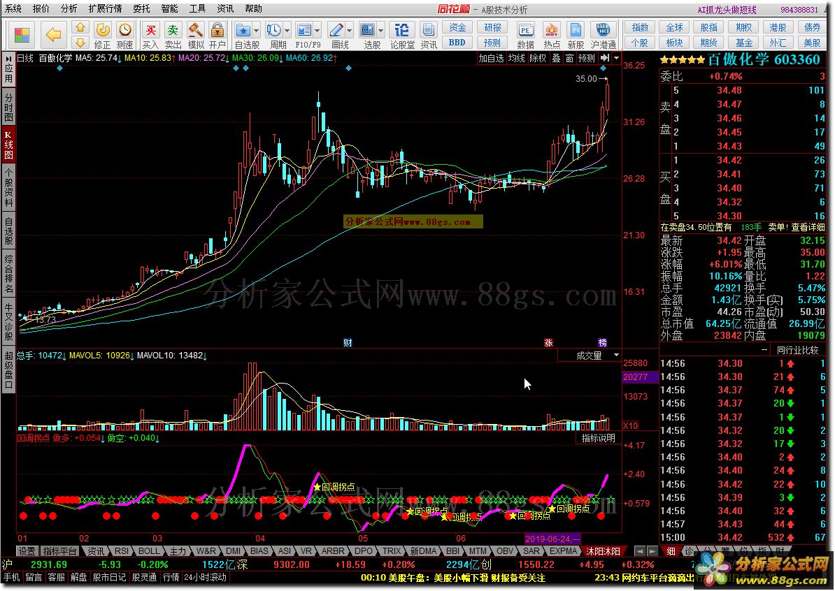Toggle the 预测 forecast on chart header
The width and height of the screenshot is (835, 591).
click(x=586, y=58)
